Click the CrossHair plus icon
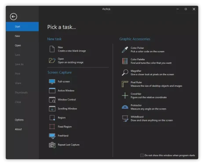Viewport: 204px width, 165px height. coord(125,95)
